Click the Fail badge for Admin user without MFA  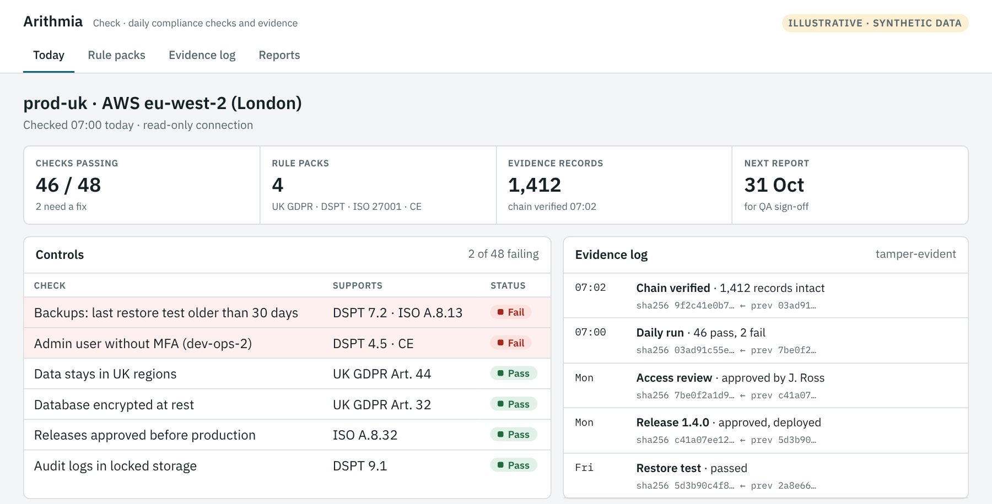511,343
